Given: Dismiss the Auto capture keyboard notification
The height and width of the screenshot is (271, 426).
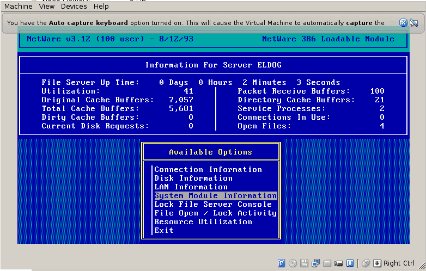Looking at the screenshot, I should point(403,23).
